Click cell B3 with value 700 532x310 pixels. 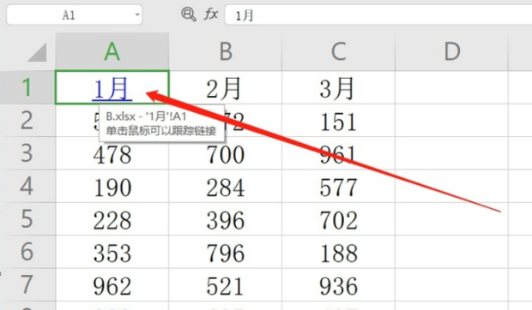pyautogui.click(x=226, y=153)
